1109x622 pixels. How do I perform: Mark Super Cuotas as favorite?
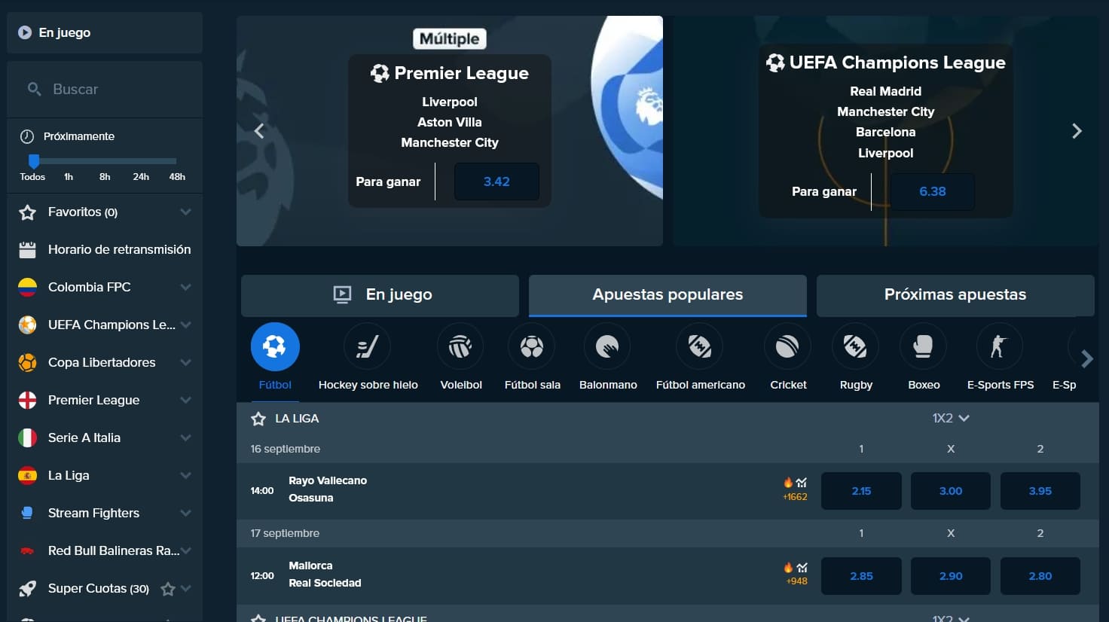click(x=170, y=588)
